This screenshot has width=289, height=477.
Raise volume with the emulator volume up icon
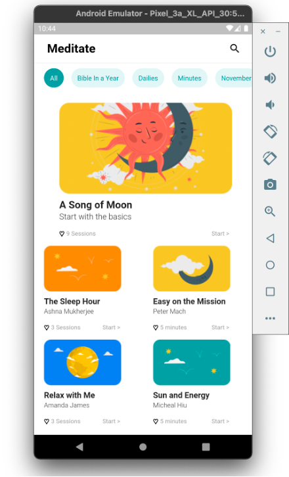(x=270, y=78)
